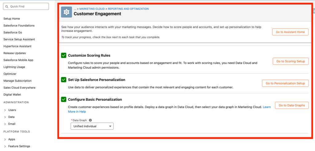Select Release Updates in the sidebar

tap(15, 53)
